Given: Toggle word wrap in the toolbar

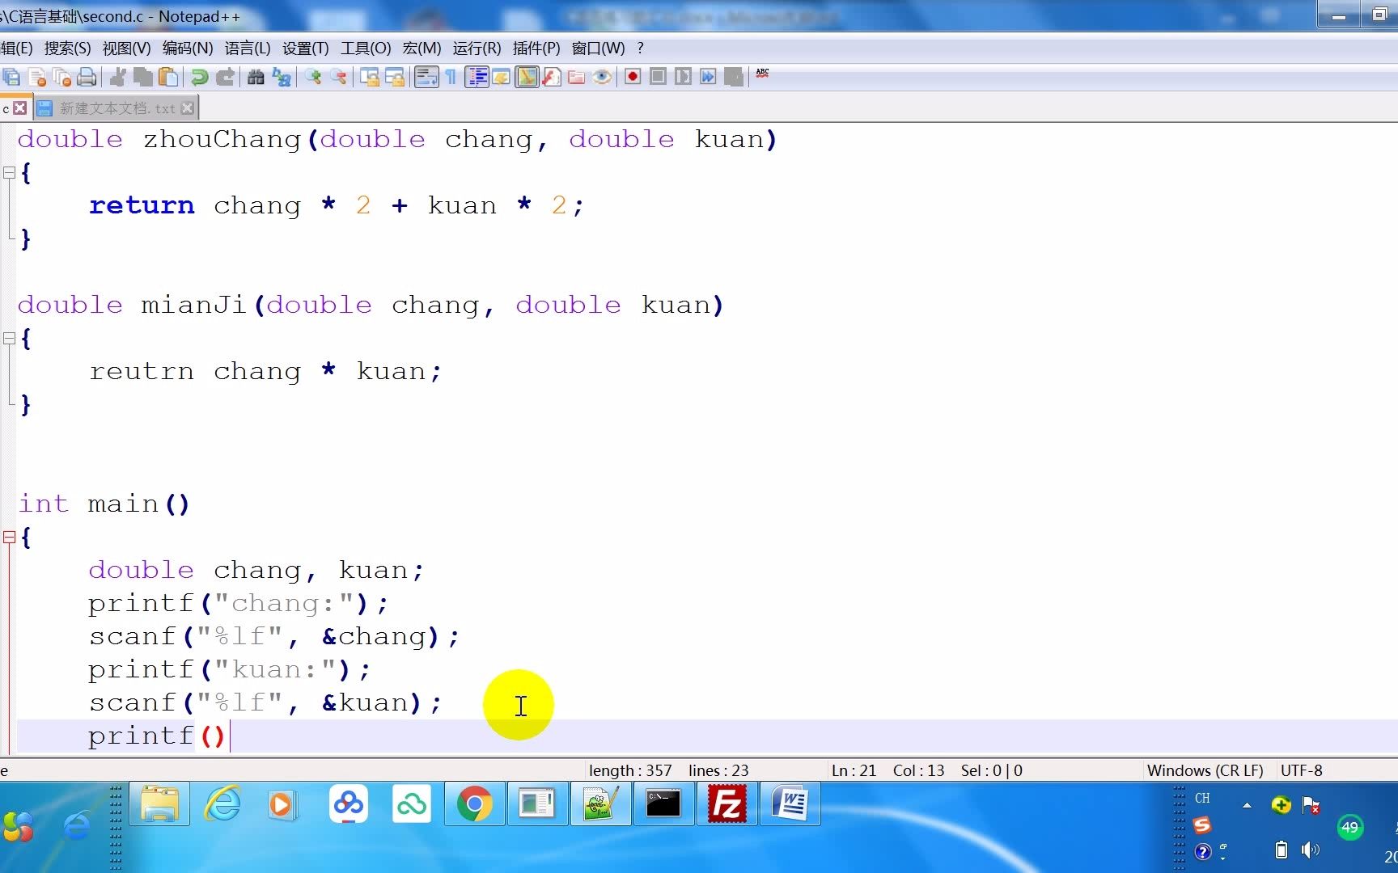Looking at the screenshot, I should pos(426,77).
